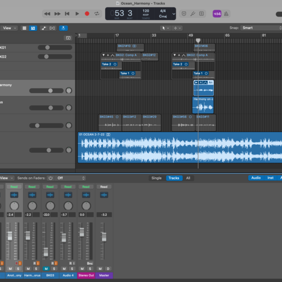Mute the Anot...ony channel strip

tap(10, 269)
